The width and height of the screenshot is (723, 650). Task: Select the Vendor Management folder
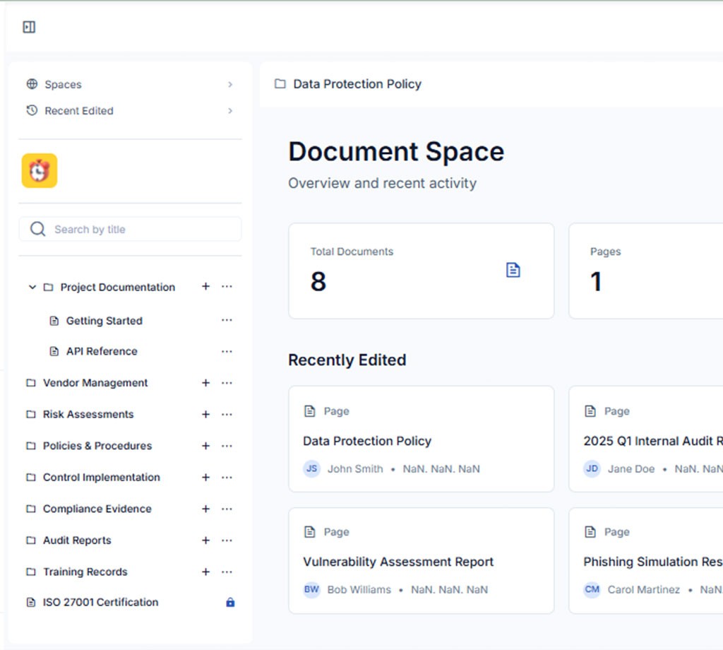point(95,383)
